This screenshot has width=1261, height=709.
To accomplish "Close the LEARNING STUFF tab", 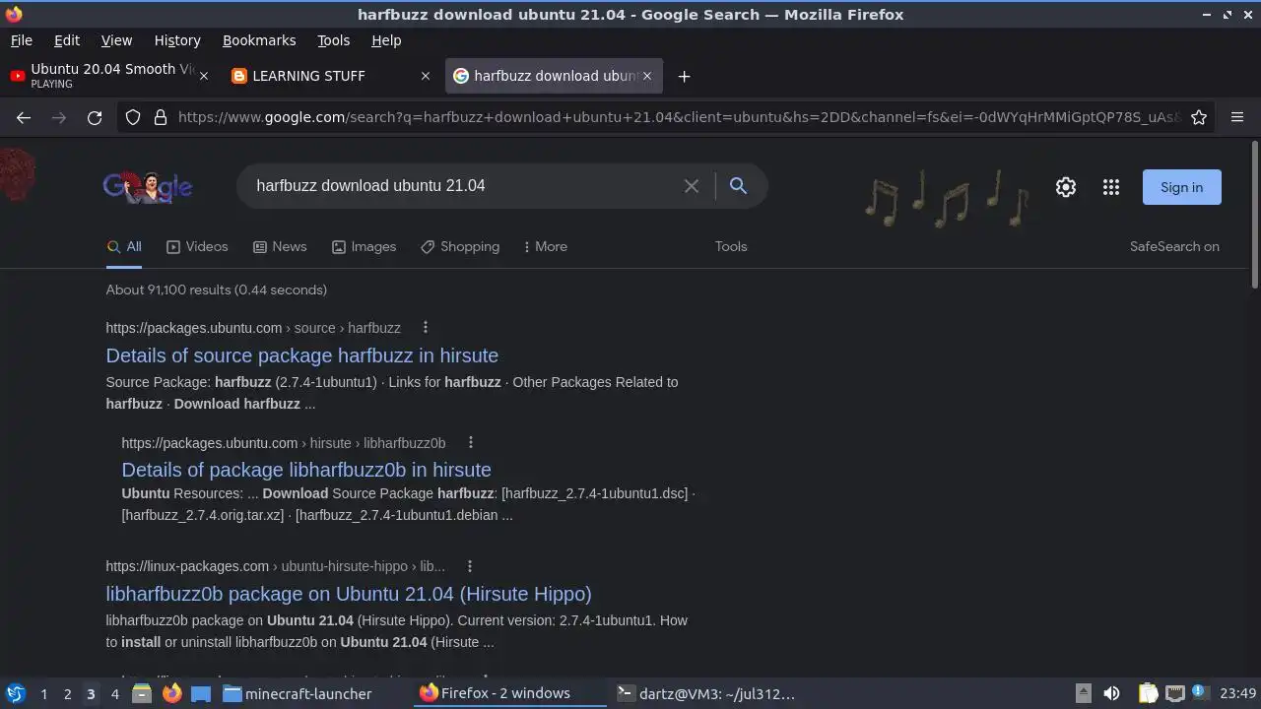I will pos(426,76).
